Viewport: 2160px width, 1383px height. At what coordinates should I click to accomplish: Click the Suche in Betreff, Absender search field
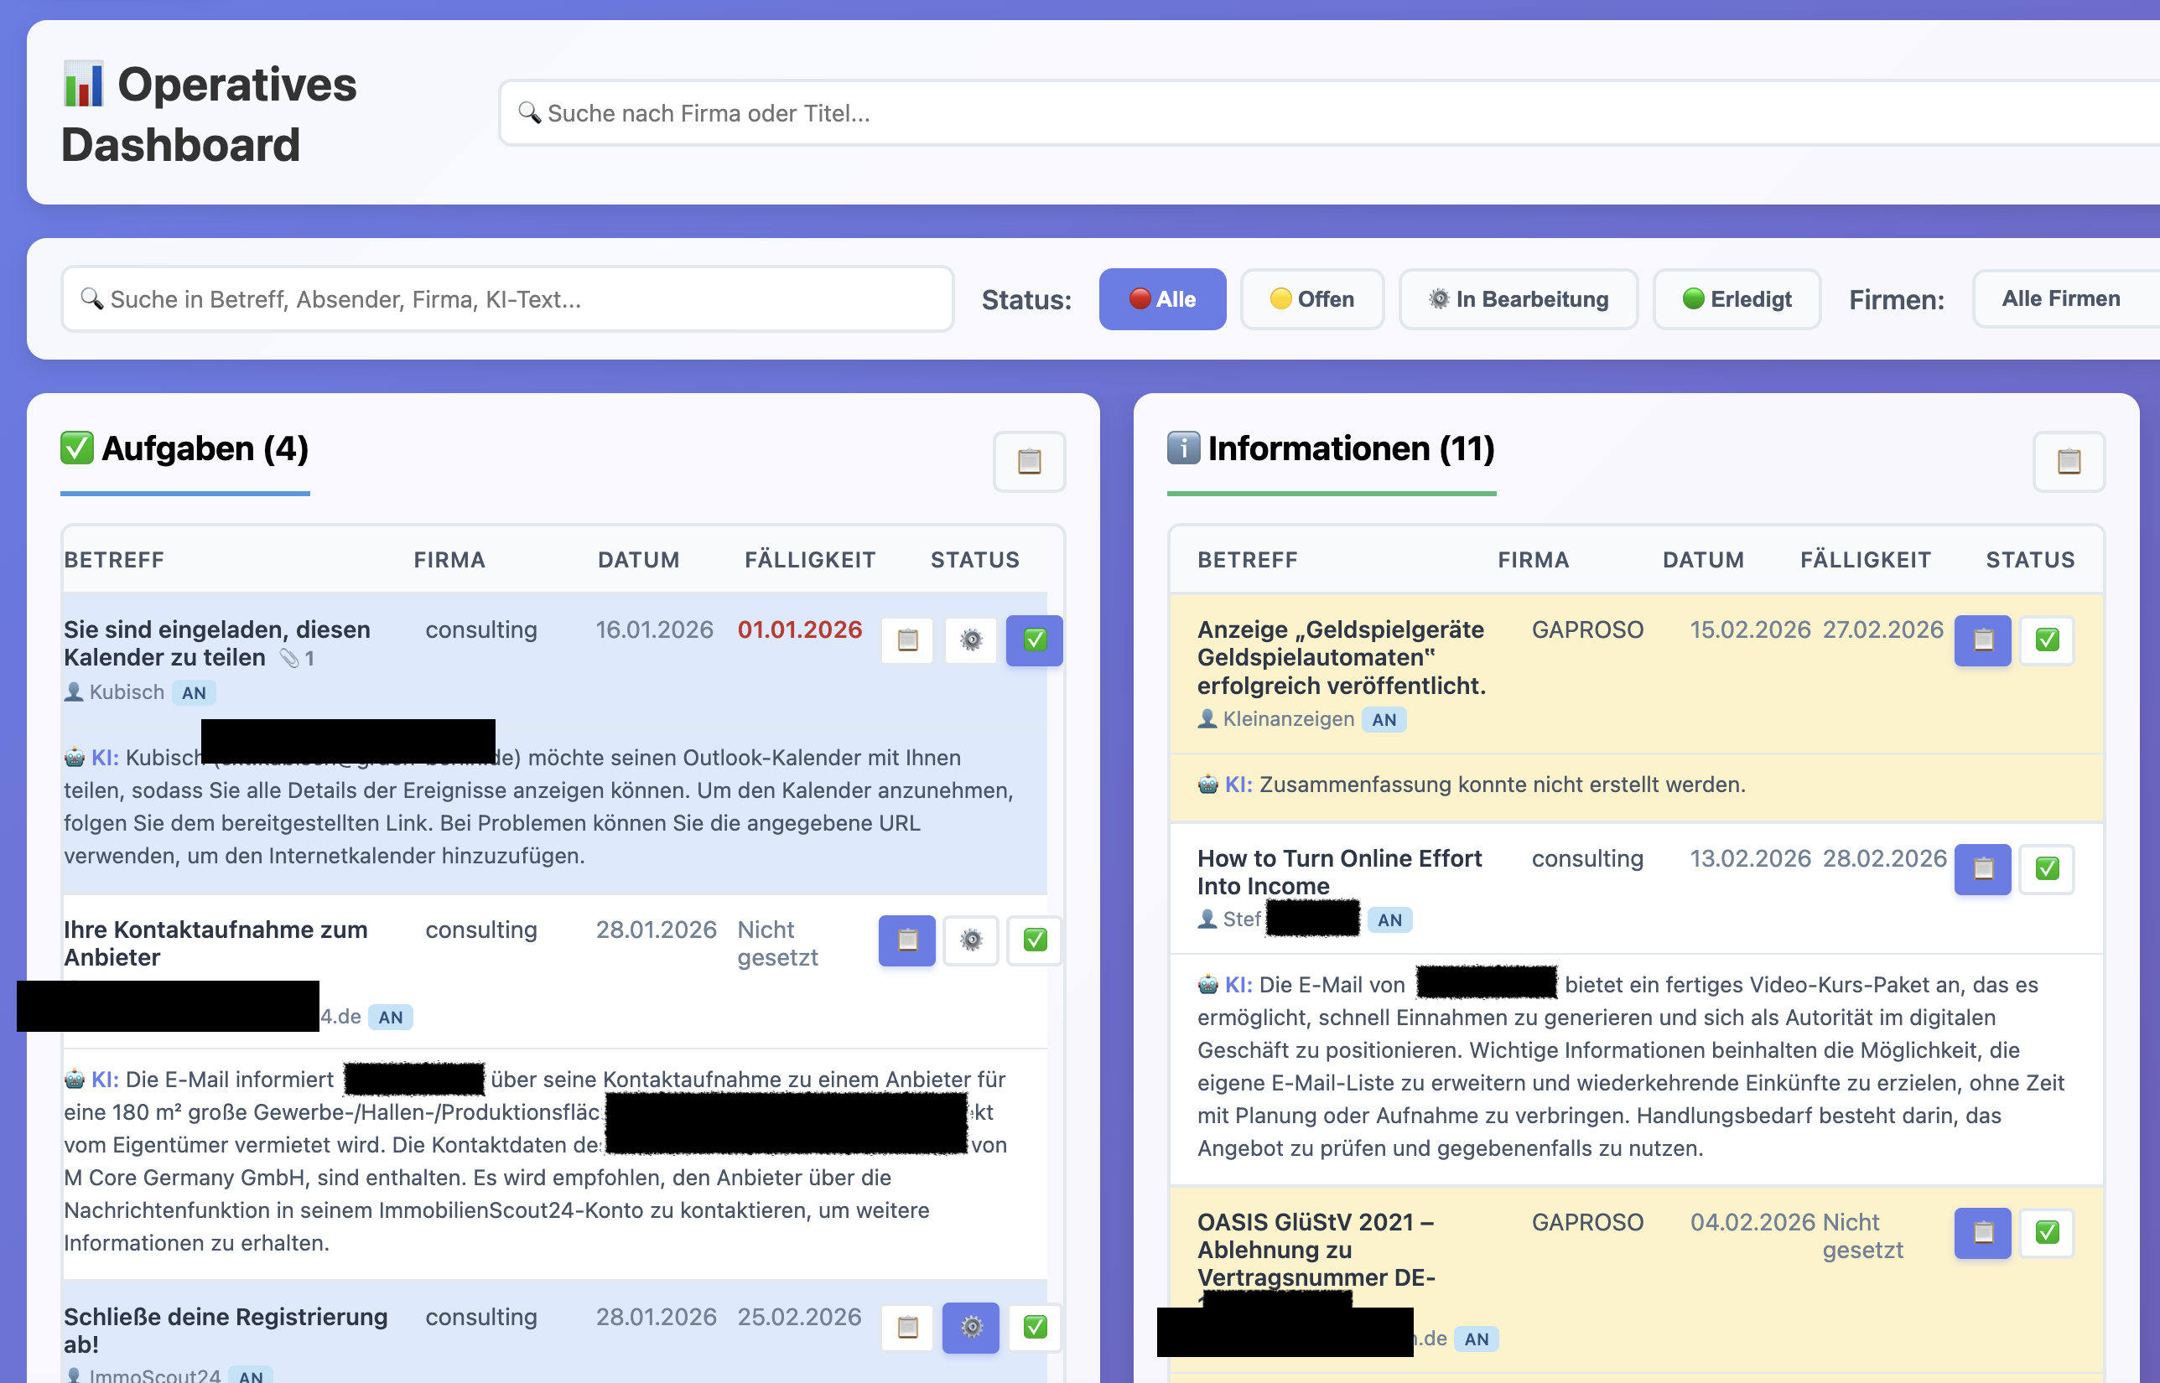click(x=507, y=299)
